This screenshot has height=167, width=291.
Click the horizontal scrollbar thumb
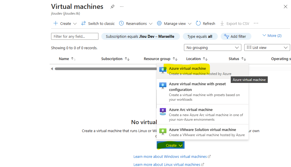coord(106,69)
